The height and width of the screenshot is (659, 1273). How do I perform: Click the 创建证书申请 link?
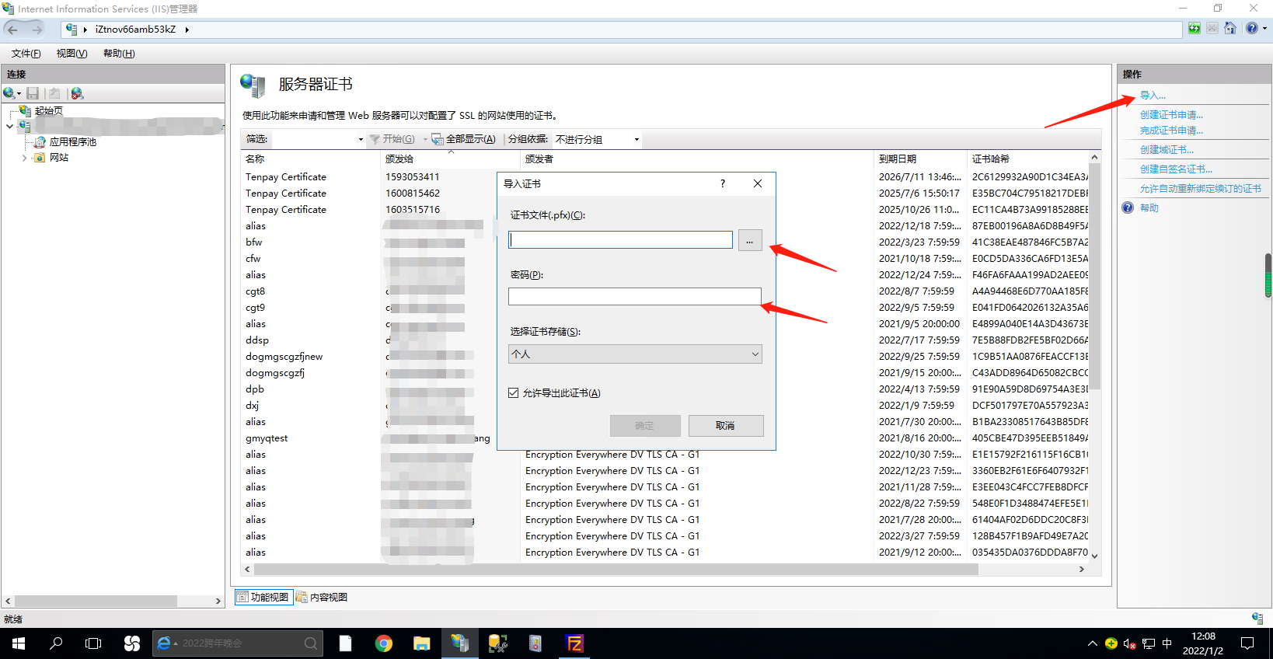(1171, 115)
